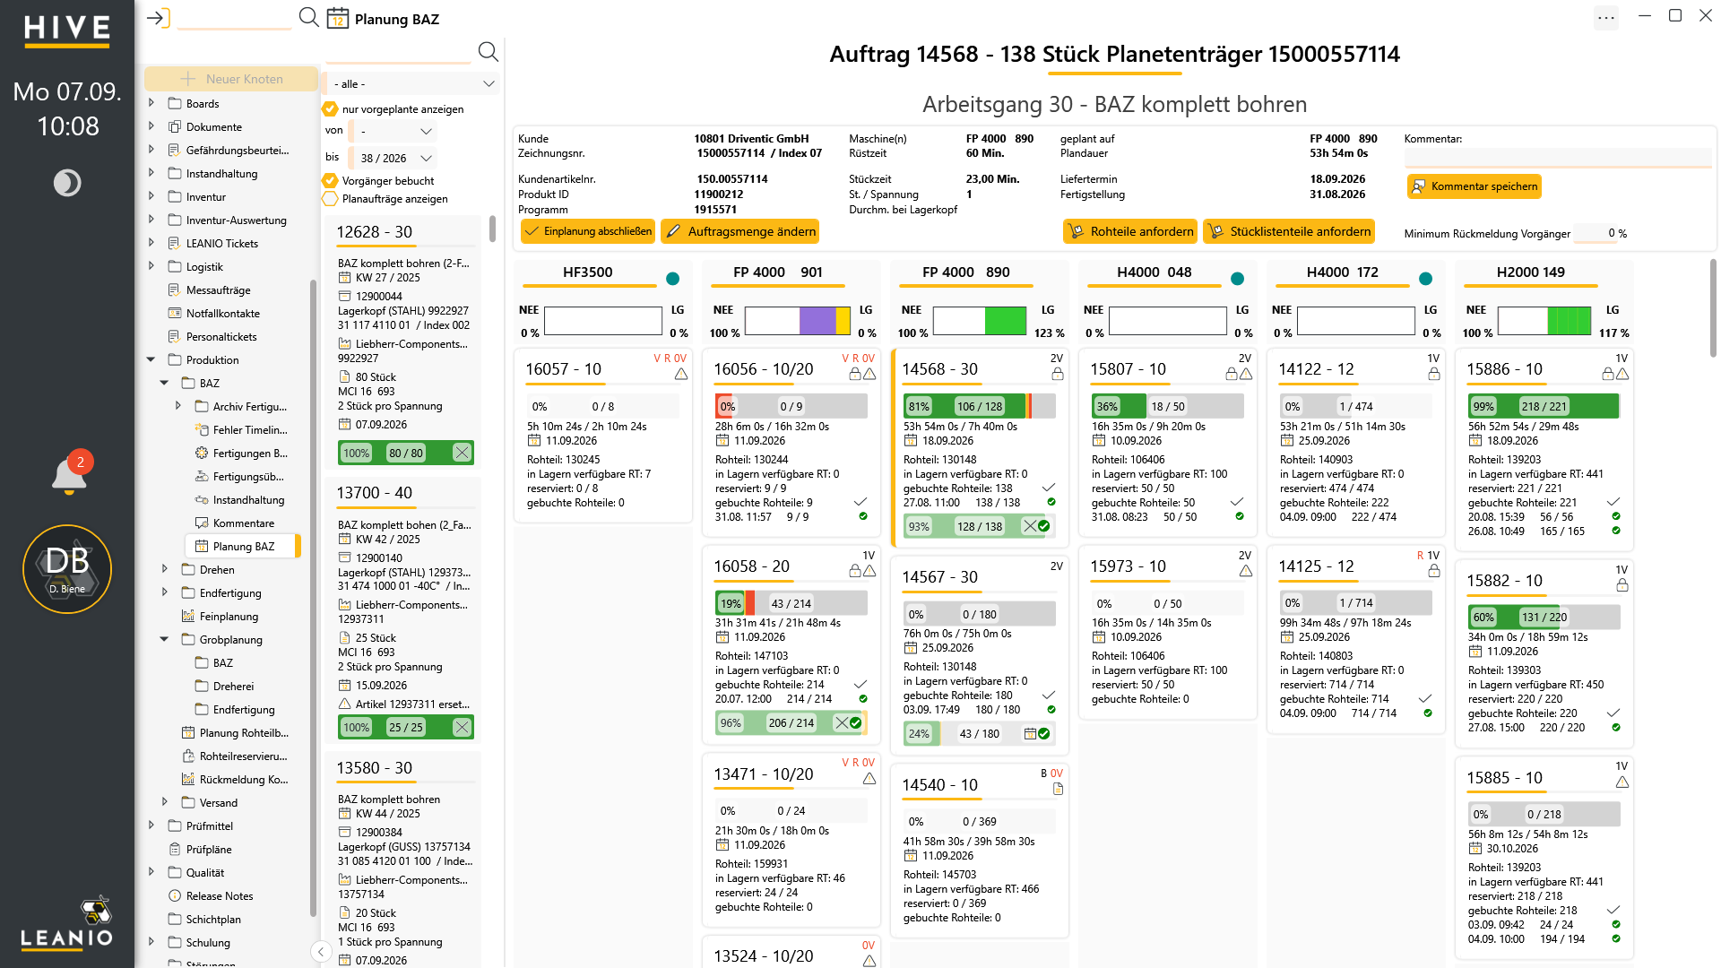Click 'Rohteile anfordern' button
Image resolution: width=1721 pixels, height=968 pixels.
(x=1130, y=231)
